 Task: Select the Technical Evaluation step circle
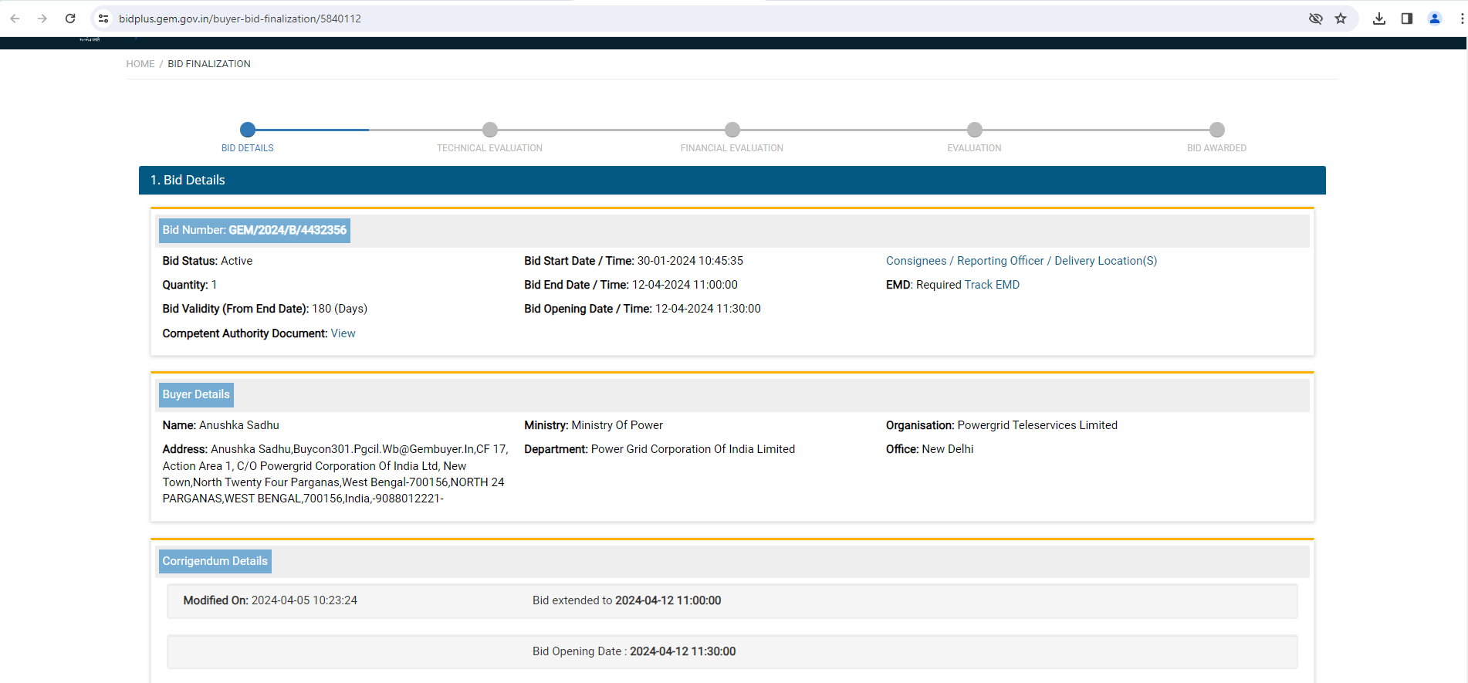490,130
